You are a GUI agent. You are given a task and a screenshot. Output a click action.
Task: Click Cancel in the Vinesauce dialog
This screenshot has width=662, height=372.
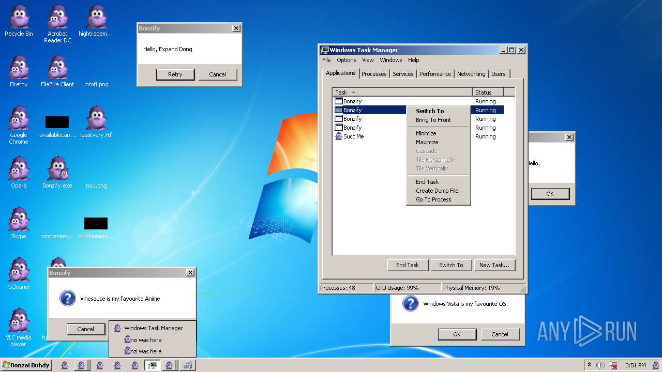pos(86,329)
